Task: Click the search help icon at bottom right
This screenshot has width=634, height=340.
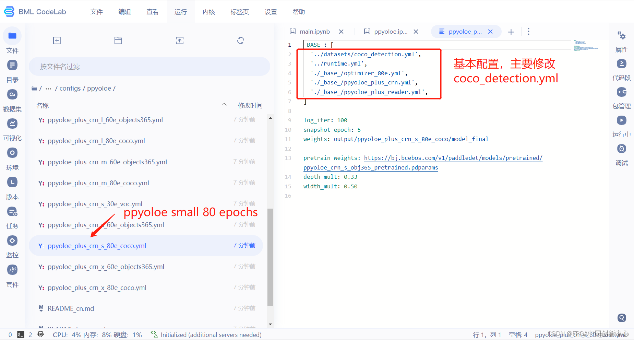Action: point(622,318)
